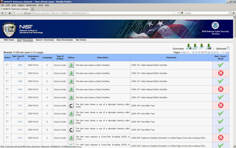The height and width of the screenshot is (148, 236).
Task: Open test case 1906 link
Action: point(20,65)
